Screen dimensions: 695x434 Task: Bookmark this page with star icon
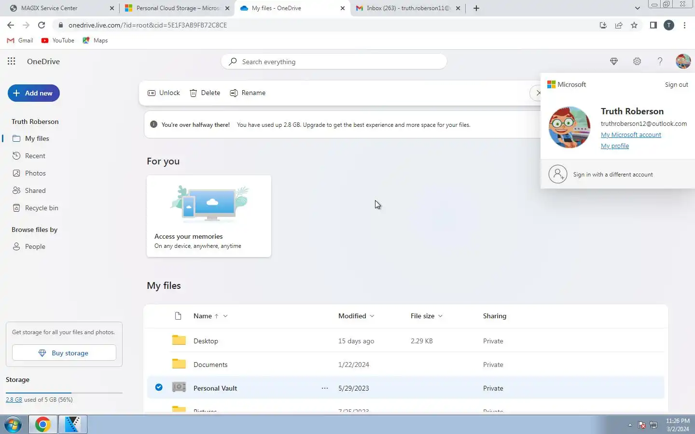634,25
